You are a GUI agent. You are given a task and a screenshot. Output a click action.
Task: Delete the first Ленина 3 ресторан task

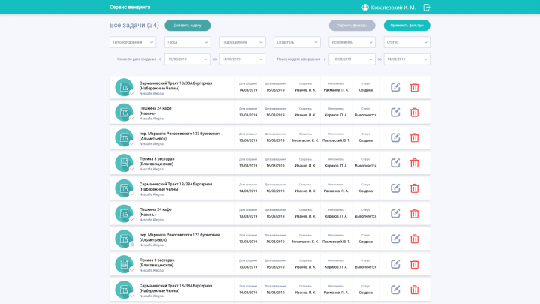click(414, 163)
